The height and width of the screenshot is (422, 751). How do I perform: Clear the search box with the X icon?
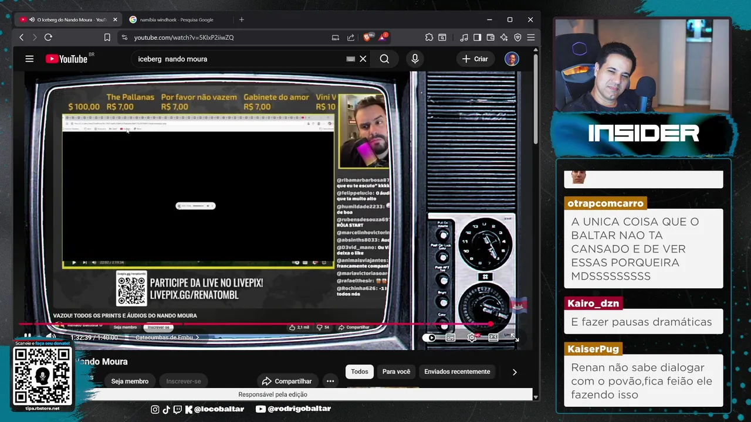coord(363,59)
